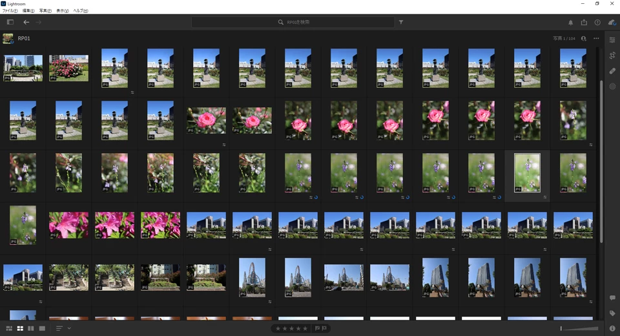Screen dimensions: 620x336
Task: Select the Masking dotted-circle tool
Action: point(612,87)
